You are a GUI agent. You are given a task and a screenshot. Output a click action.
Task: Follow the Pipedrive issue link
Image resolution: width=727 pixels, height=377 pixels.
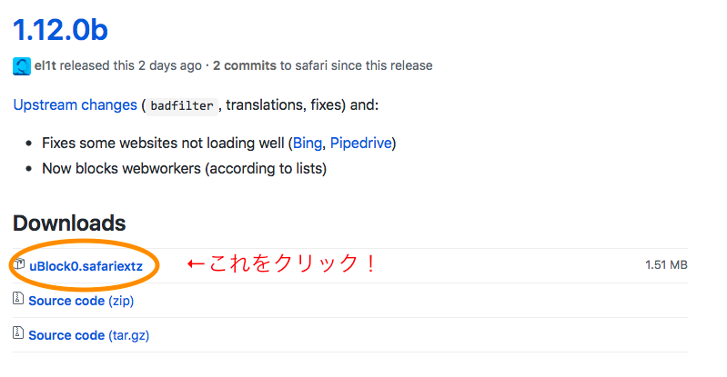point(360,144)
